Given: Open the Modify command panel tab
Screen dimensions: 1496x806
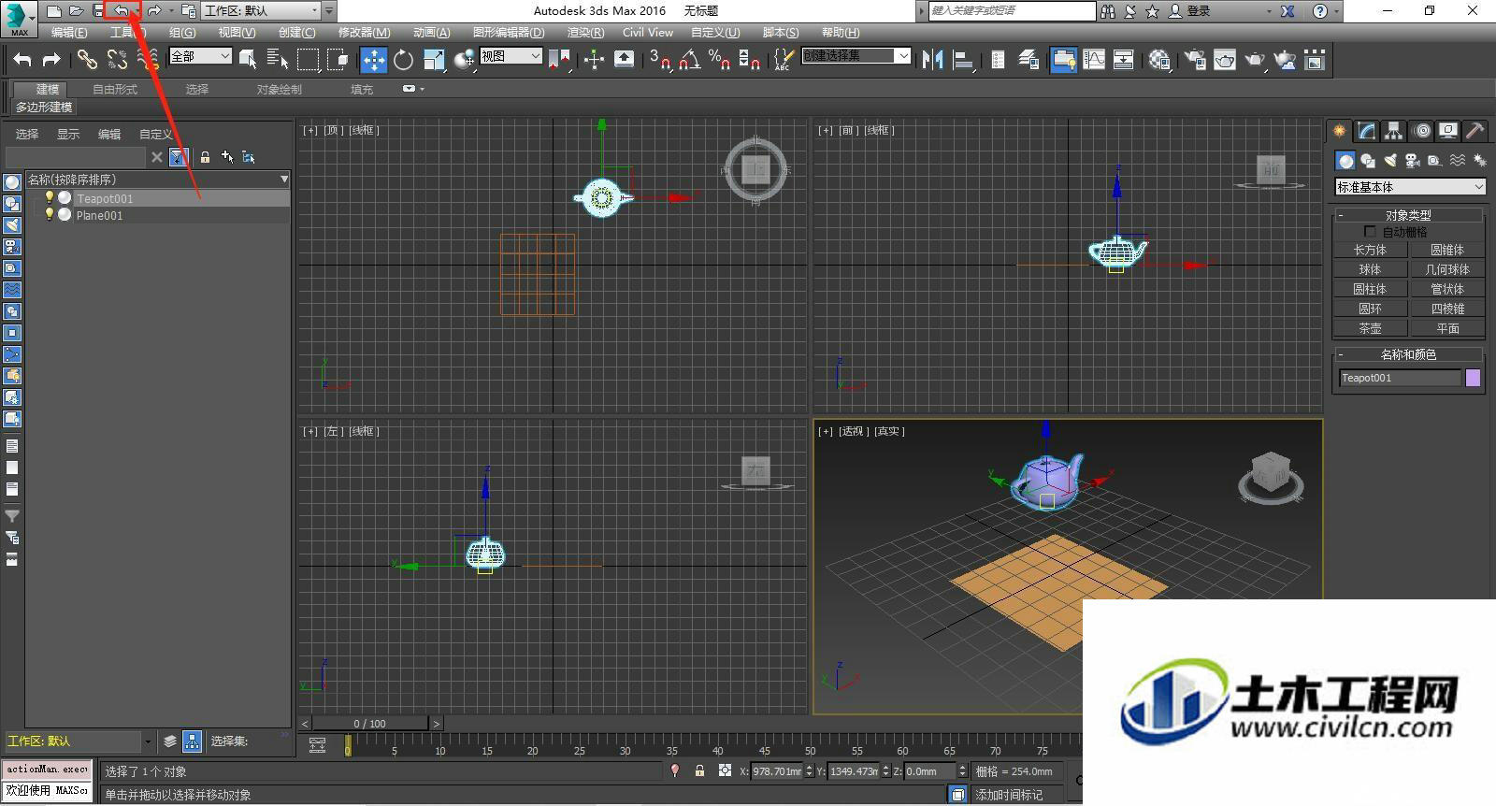Looking at the screenshot, I should click(1367, 131).
